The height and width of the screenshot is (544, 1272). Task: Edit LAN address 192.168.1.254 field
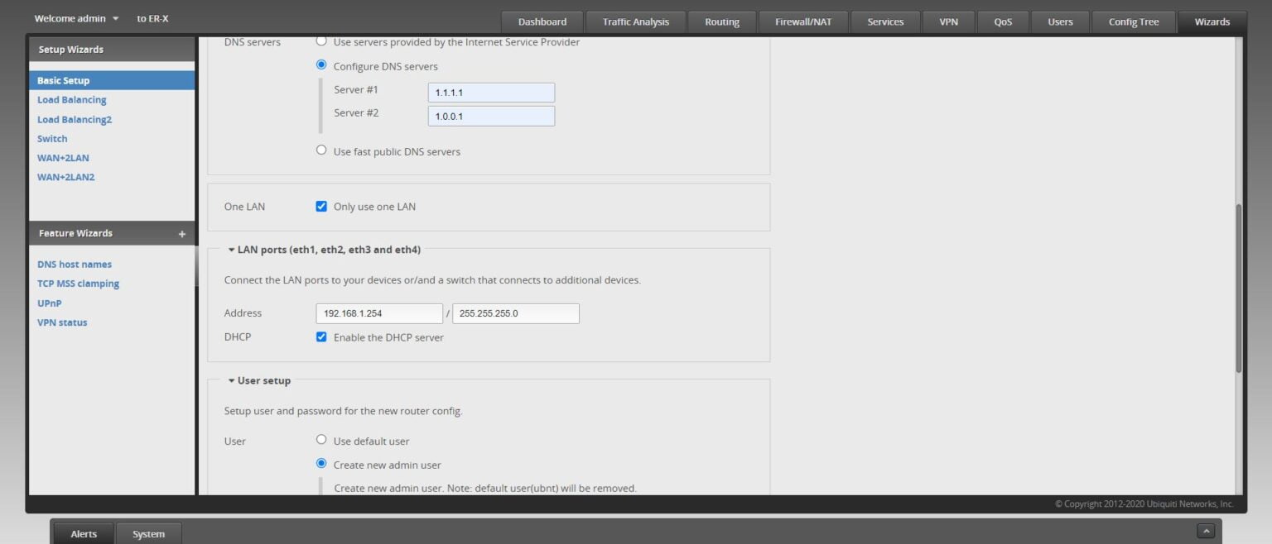(x=379, y=313)
